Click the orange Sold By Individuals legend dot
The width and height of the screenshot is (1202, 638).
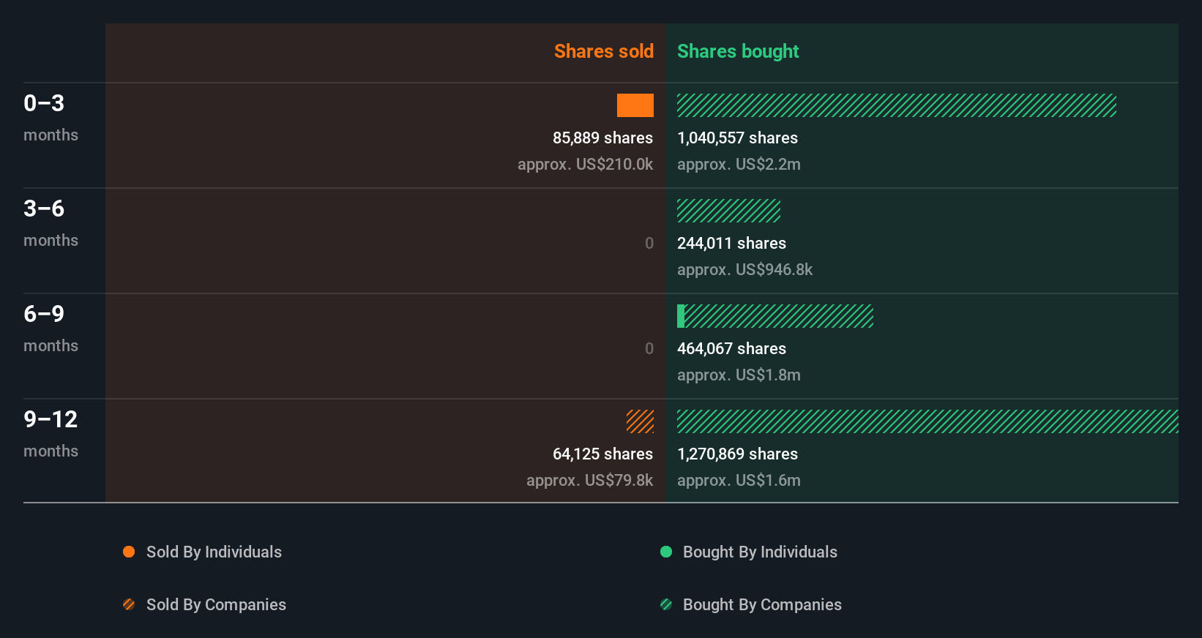129,552
